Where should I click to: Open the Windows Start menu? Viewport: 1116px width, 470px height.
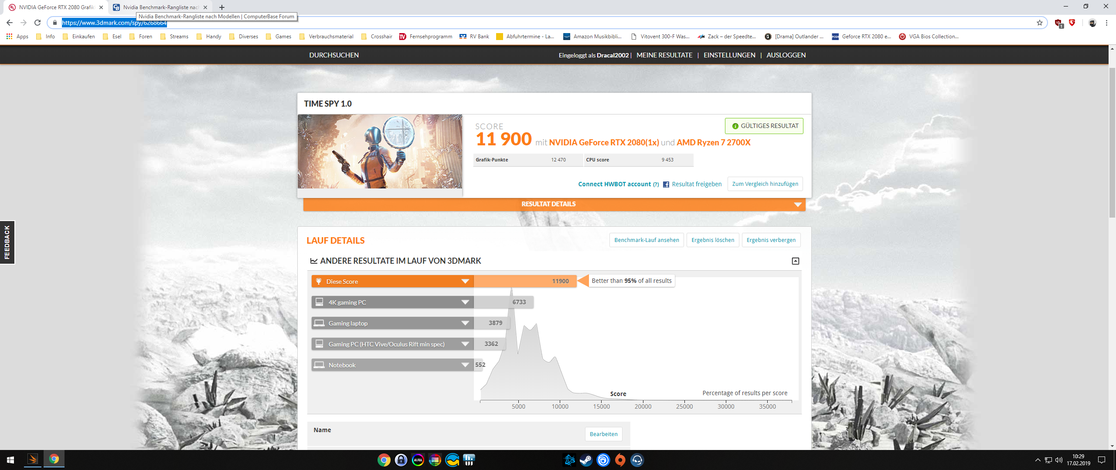click(x=10, y=460)
